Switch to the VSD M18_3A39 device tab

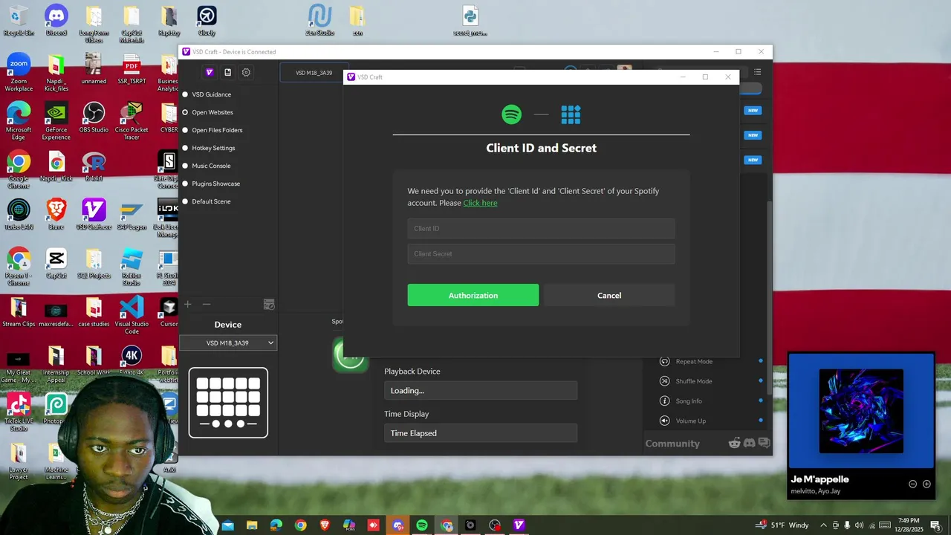point(314,73)
